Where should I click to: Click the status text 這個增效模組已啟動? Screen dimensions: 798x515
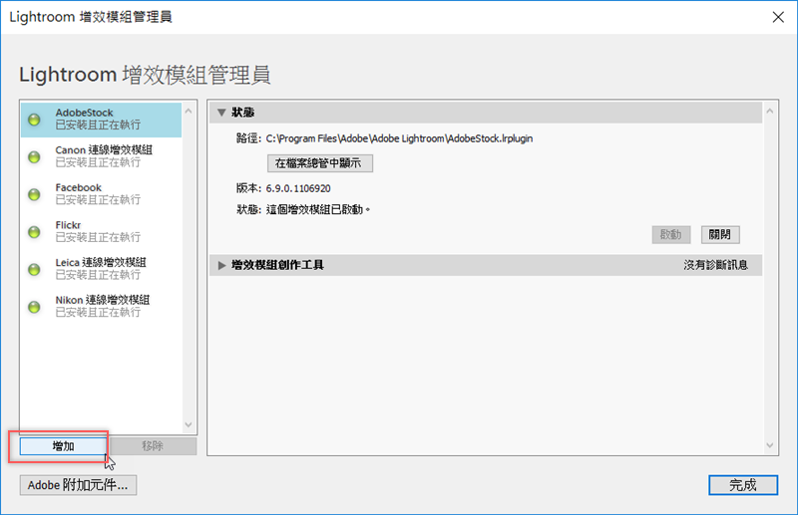tap(316, 209)
